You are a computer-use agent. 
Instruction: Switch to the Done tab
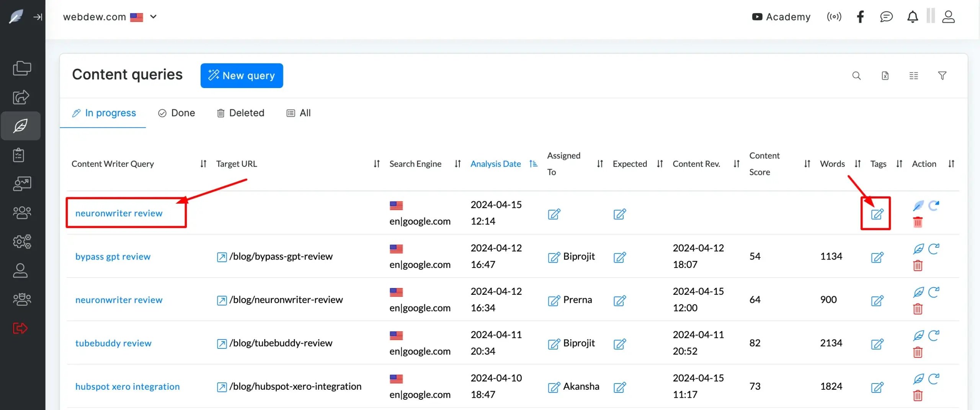click(x=176, y=113)
